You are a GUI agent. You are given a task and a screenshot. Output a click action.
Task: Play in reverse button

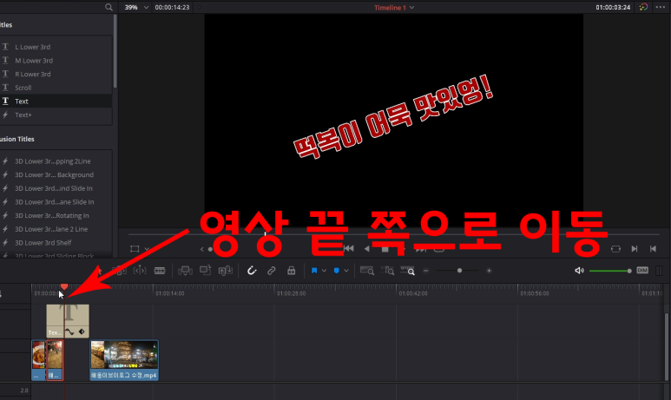pos(366,248)
